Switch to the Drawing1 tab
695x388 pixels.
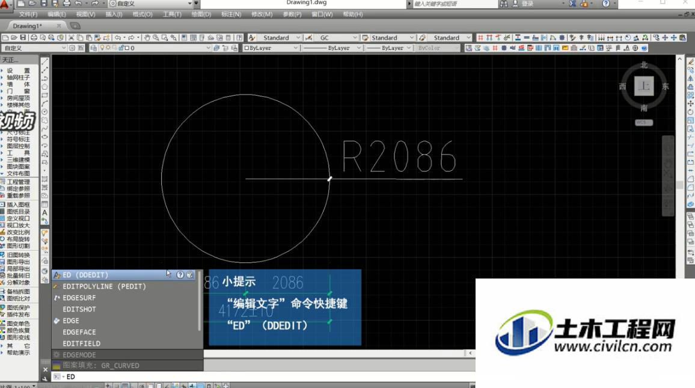click(x=28, y=26)
